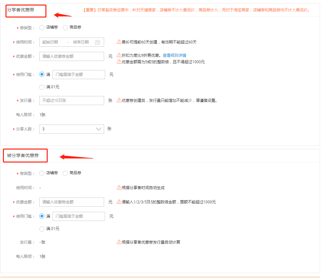Click 优惠金额 input under 分享者优惠券
This screenshot has height=278, width=324.
[x=71, y=56]
